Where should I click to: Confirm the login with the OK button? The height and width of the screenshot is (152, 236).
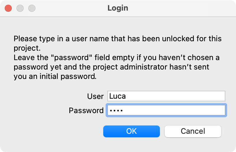coord(131,131)
